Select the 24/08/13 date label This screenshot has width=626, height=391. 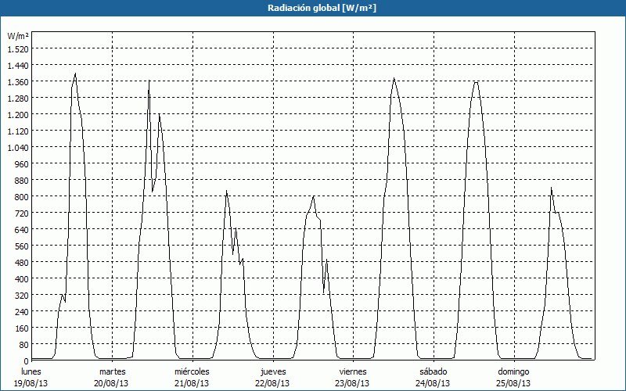coord(433,383)
